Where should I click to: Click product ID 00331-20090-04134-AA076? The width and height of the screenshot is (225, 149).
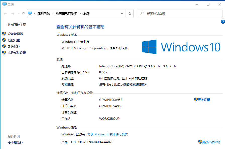(94, 142)
